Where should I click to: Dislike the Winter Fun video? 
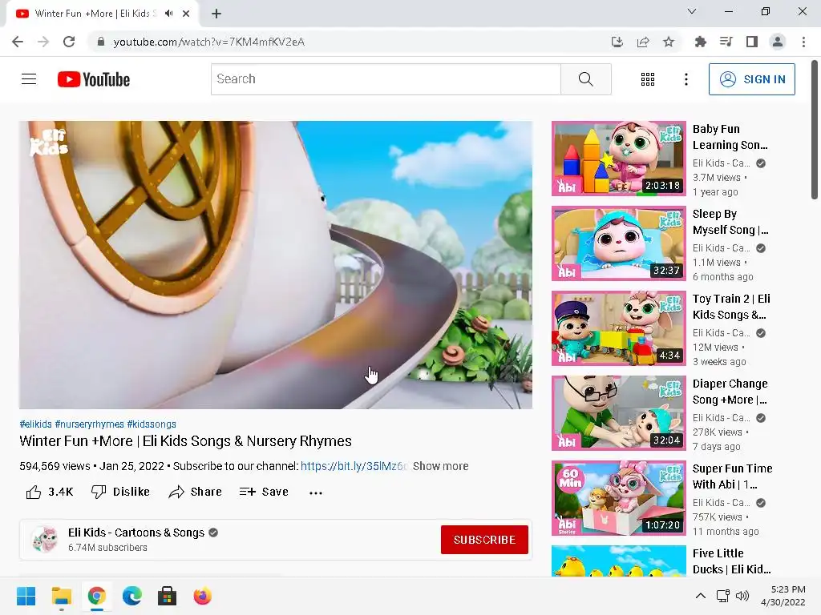(120, 492)
